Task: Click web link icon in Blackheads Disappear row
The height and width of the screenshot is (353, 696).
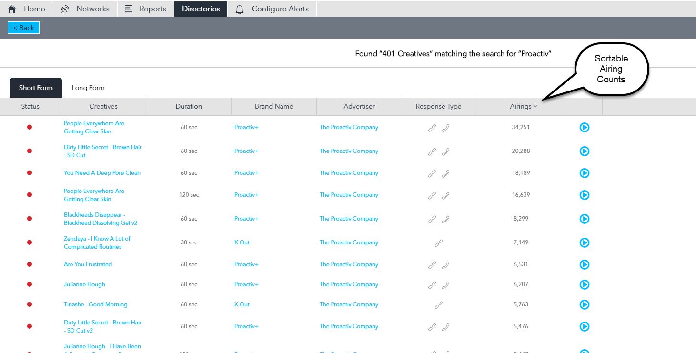Action: pyautogui.click(x=432, y=219)
